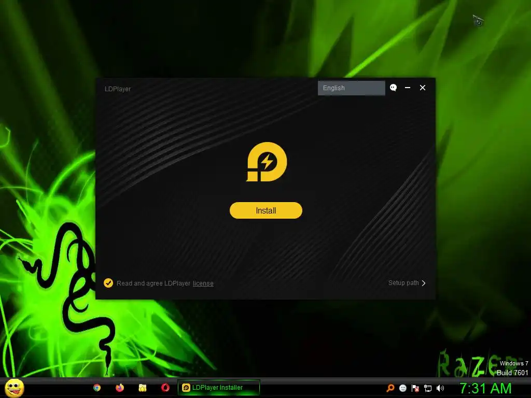The height and width of the screenshot is (398, 531).
Task: Open the file explorer taskbar icon
Action: click(143, 388)
